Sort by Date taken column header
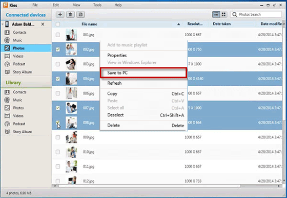 coord(221,24)
